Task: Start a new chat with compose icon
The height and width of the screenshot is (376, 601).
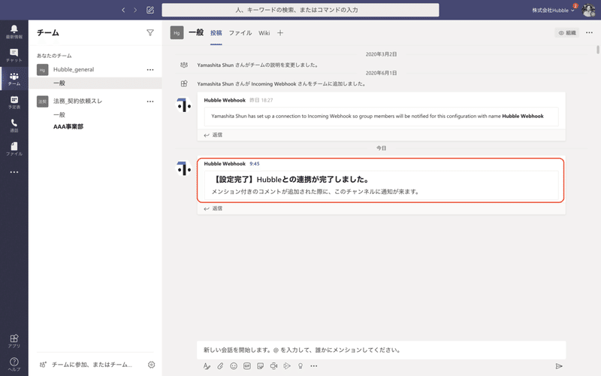Action: point(150,10)
